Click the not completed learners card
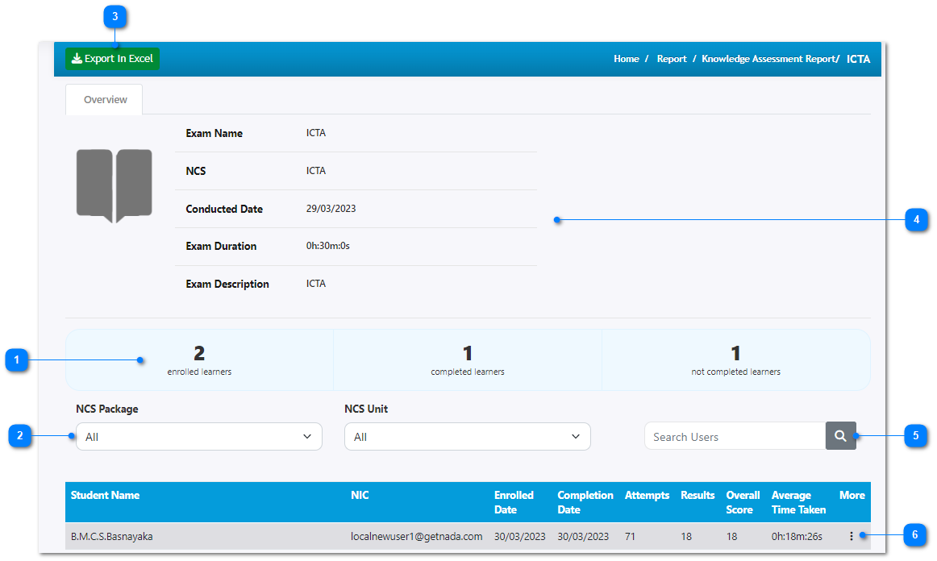 pyautogui.click(x=735, y=359)
